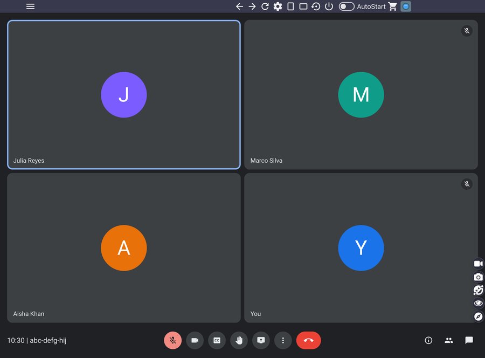The image size is (485, 358).
Task: Click the blue extension icon in toolbar
Action: coord(405,6)
